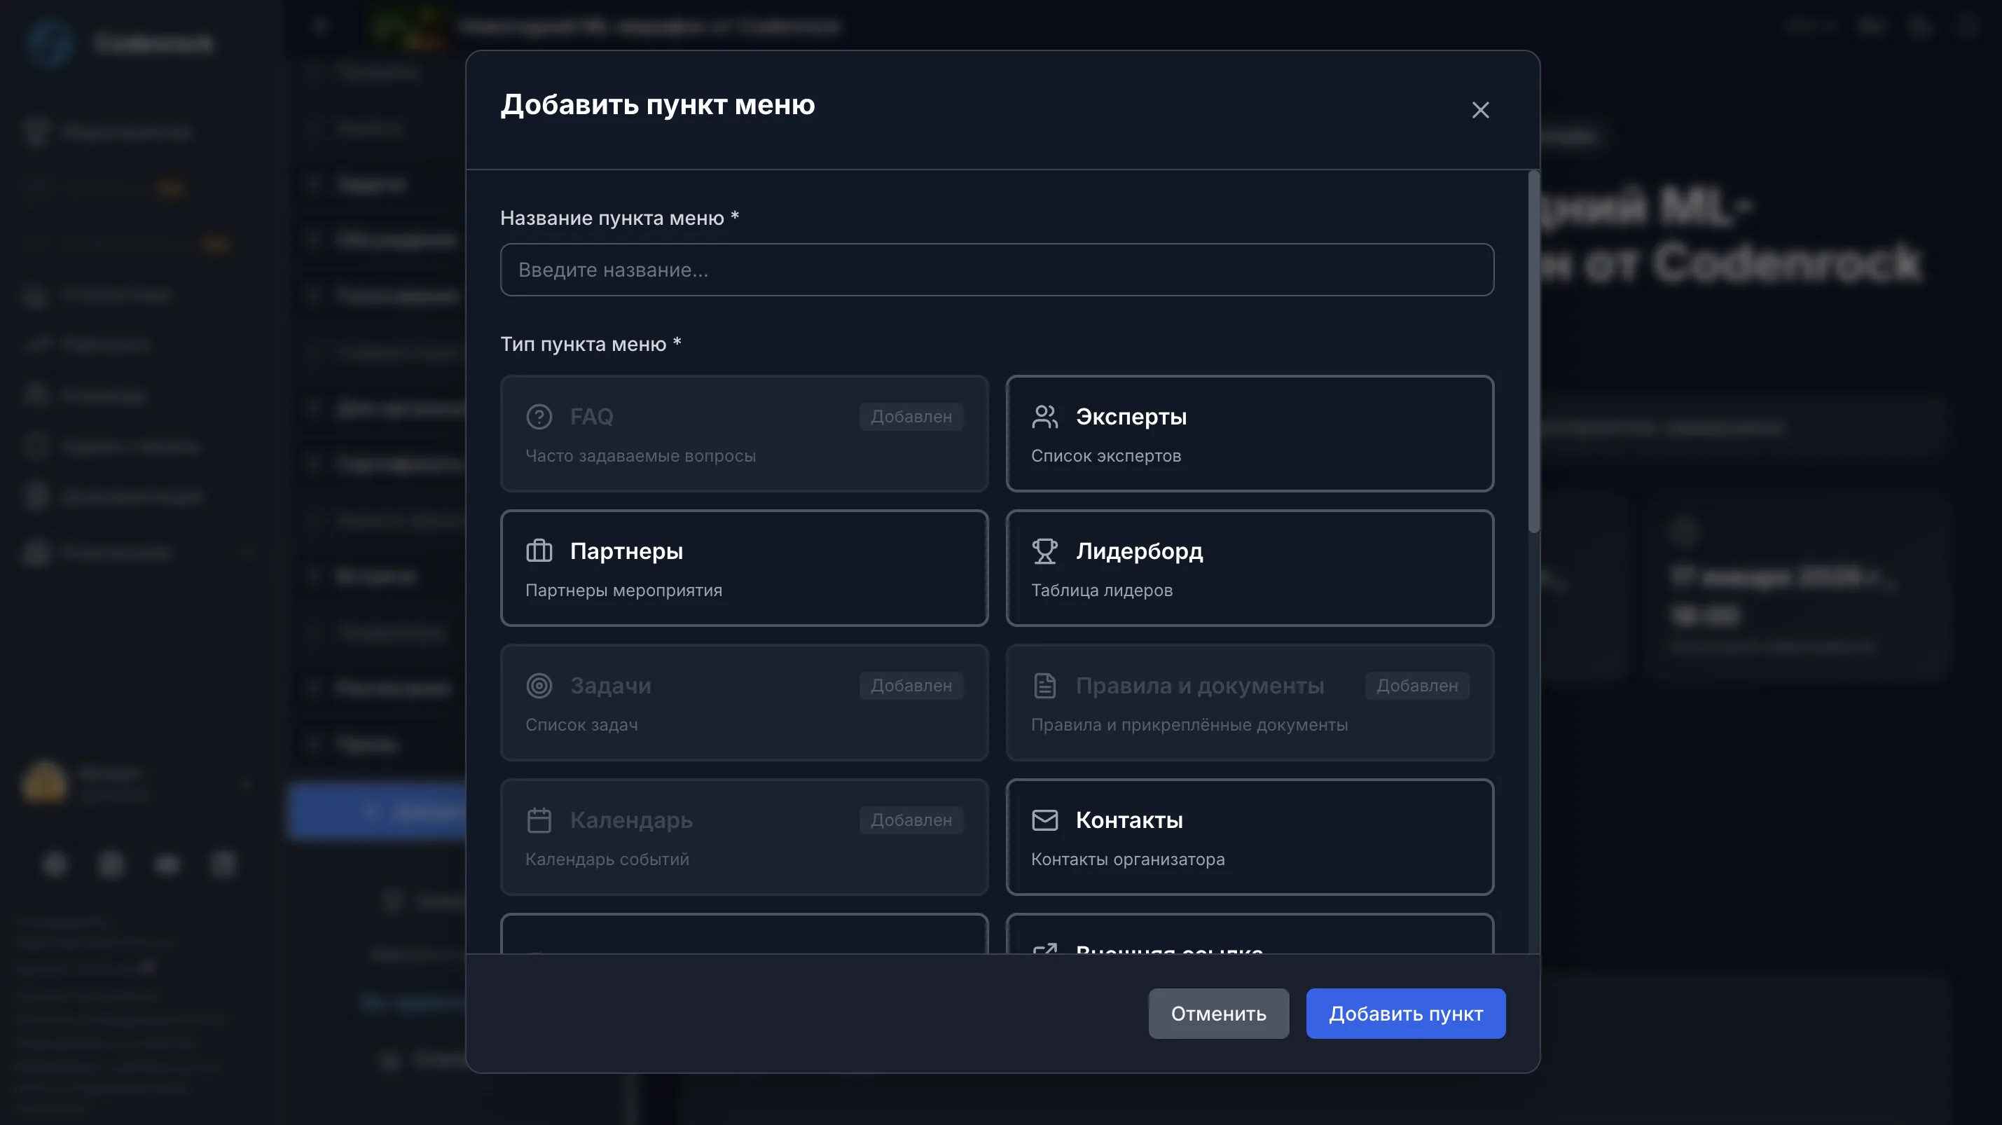Click the Задачи target icon
This screenshot has width=2002, height=1125.
pyautogui.click(x=539, y=685)
